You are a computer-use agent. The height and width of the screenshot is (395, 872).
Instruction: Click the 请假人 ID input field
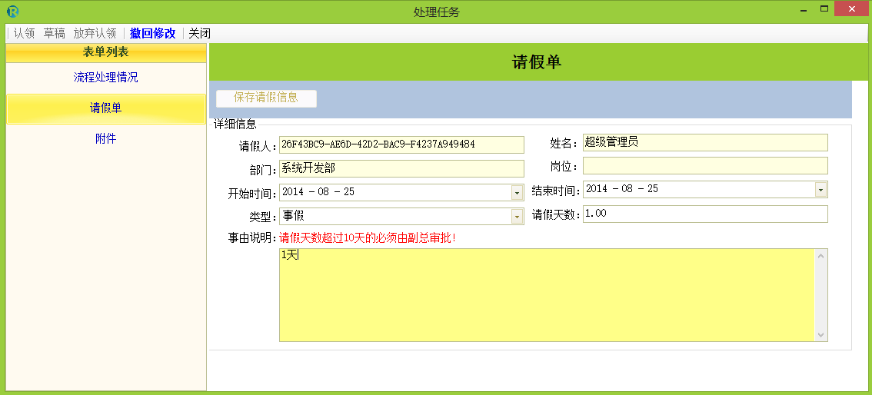pyautogui.click(x=401, y=144)
